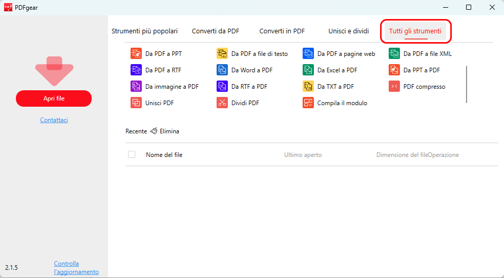Tick the select-all checkbox beside Nome del file
The height and width of the screenshot is (278, 504).
(x=132, y=154)
